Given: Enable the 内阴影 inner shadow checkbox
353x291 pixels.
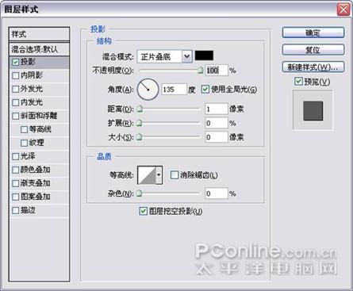Looking at the screenshot, I should [16, 75].
